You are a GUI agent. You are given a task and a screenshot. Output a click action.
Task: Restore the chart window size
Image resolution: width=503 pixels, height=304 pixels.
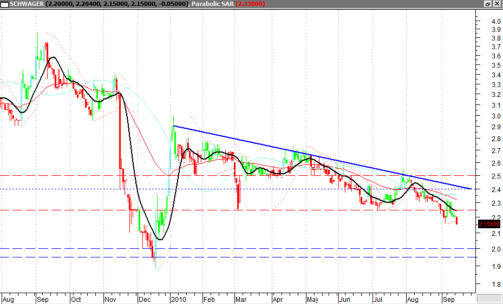488,4
